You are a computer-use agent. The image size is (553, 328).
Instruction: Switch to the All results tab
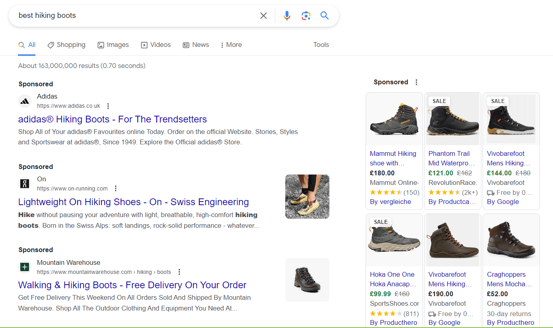[x=27, y=45]
